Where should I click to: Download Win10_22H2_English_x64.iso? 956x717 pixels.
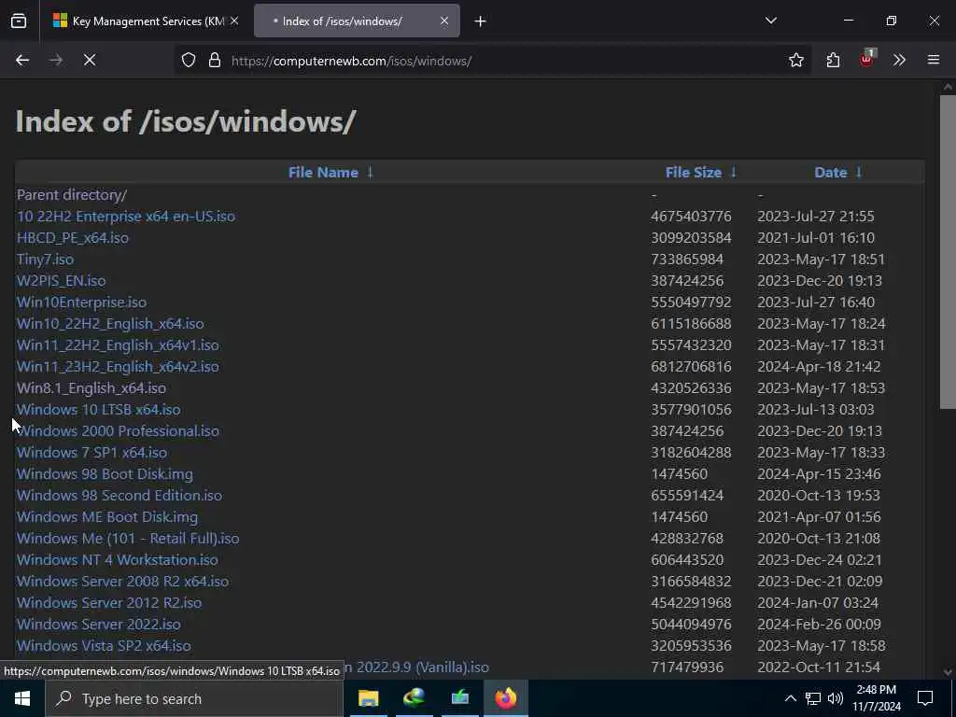[x=110, y=324]
